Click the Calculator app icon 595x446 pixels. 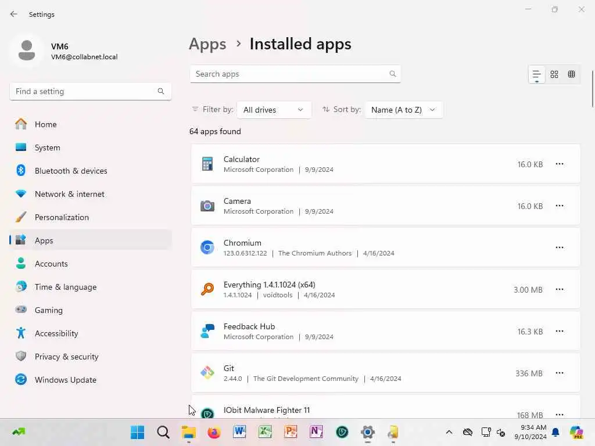[x=207, y=164]
